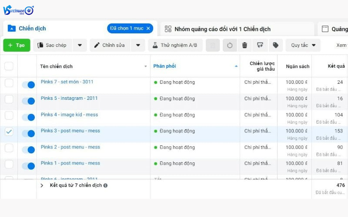
Task: Click the Quảng cáo tab icon
Action: [325, 29]
